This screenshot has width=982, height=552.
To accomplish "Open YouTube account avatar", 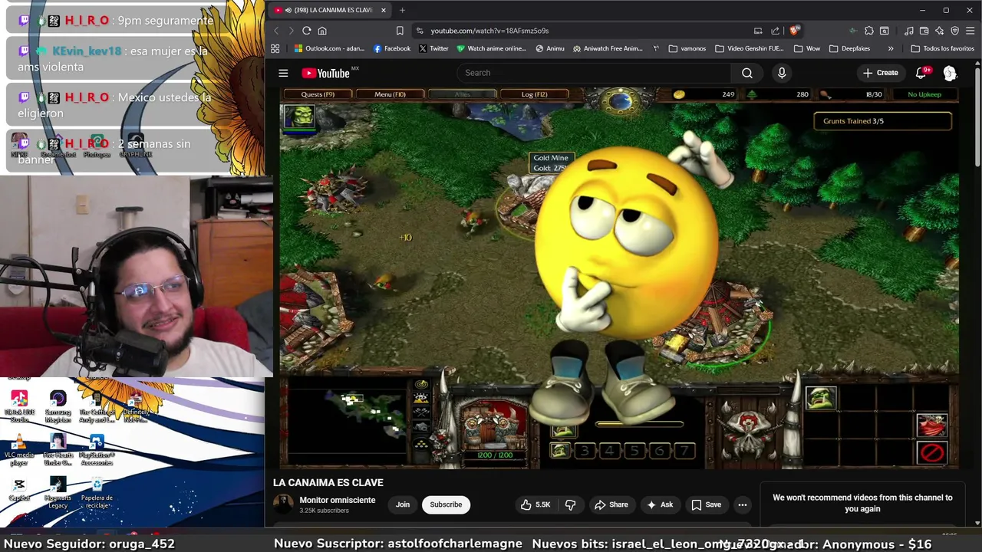I will click(950, 73).
